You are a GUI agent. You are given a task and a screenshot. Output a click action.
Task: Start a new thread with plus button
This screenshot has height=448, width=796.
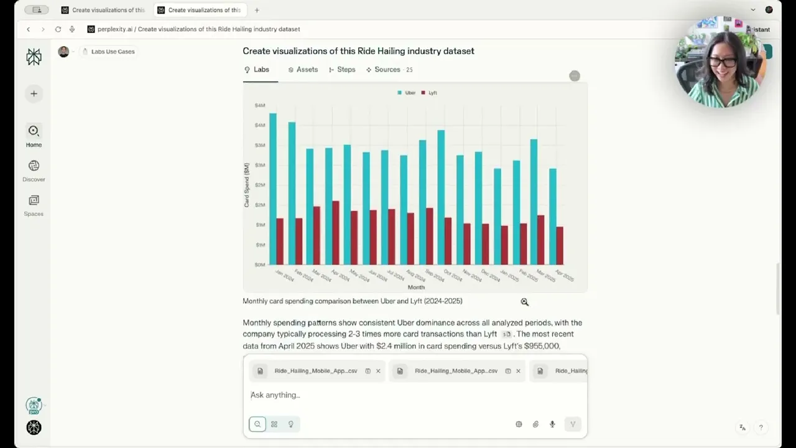34,93
